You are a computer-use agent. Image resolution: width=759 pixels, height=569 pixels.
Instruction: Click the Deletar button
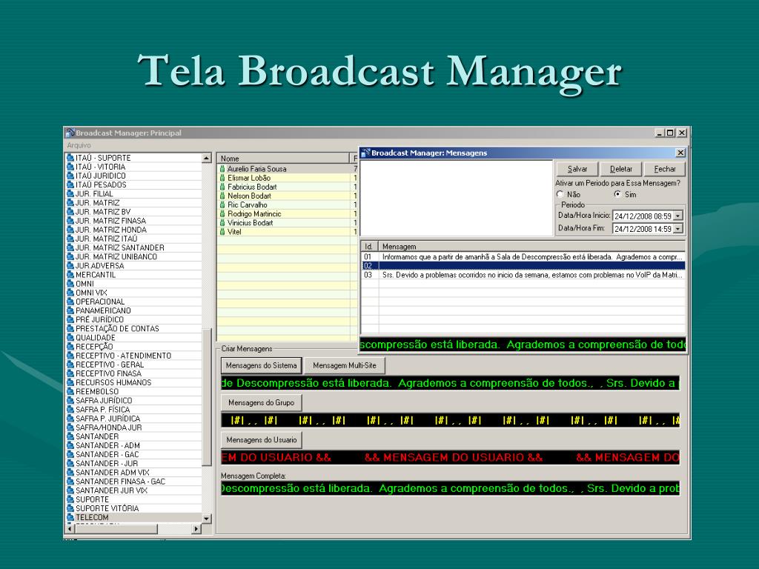click(621, 169)
